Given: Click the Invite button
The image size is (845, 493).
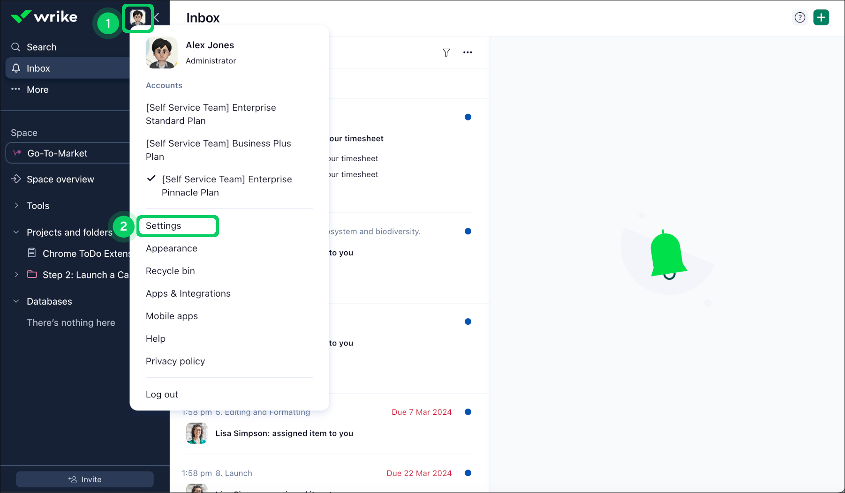Looking at the screenshot, I should pos(85,479).
